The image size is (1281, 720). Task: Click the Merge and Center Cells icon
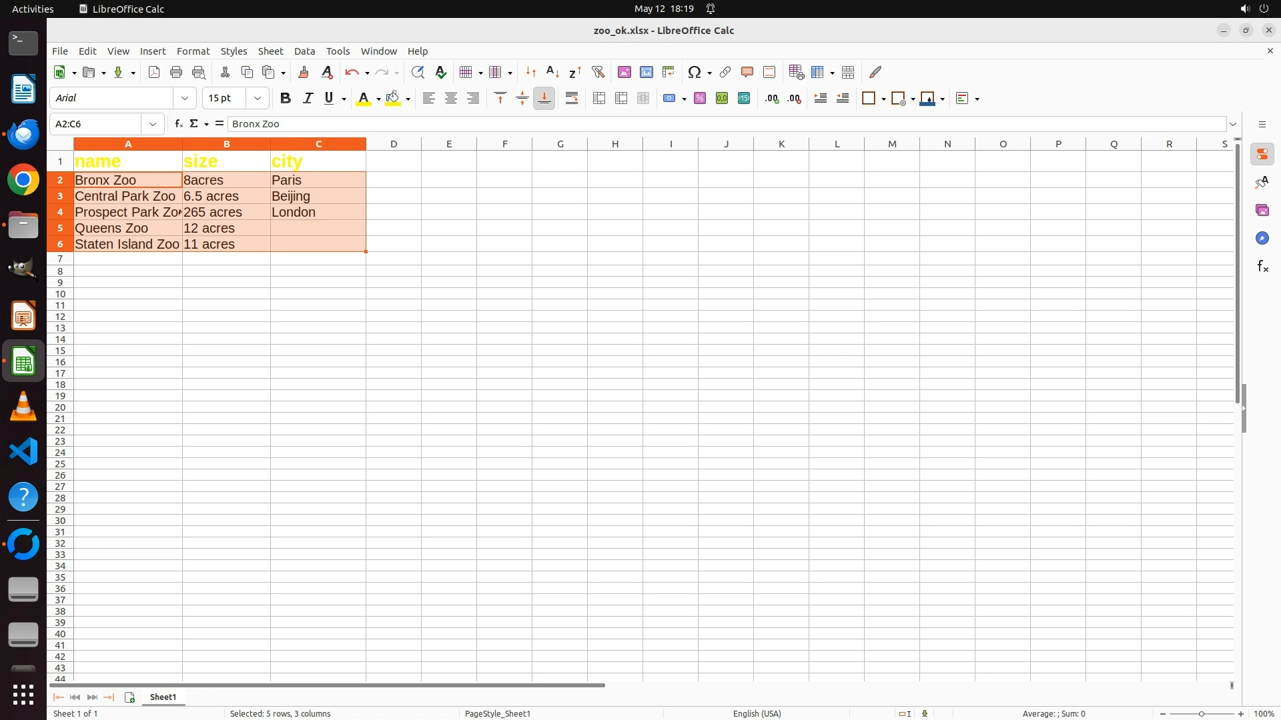point(599,98)
